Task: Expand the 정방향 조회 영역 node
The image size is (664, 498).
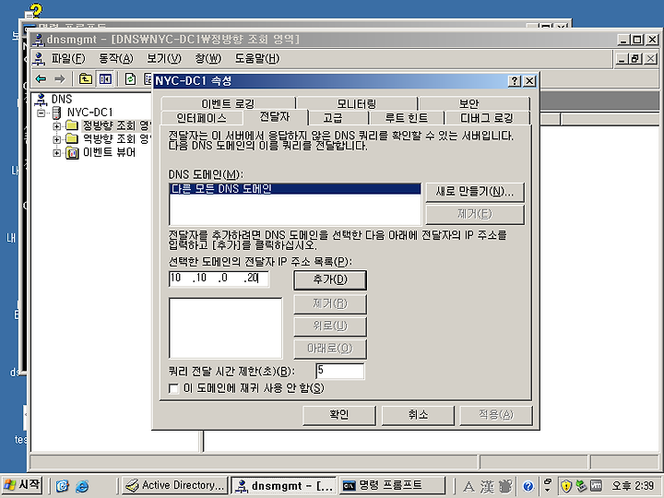Action: click(57, 125)
